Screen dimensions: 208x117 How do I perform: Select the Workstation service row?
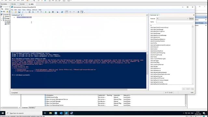[88, 95]
